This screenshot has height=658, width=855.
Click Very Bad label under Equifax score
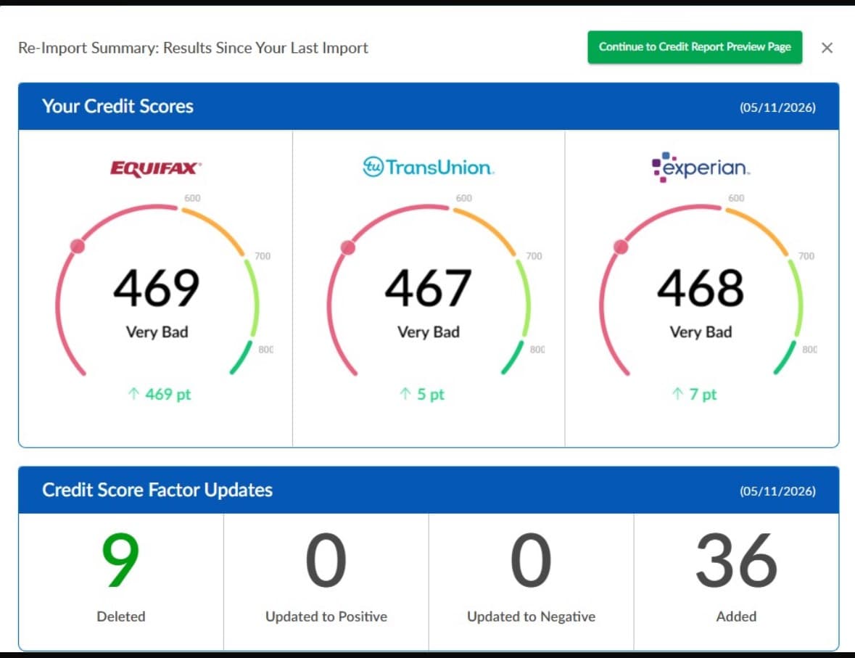click(x=157, y=332)
